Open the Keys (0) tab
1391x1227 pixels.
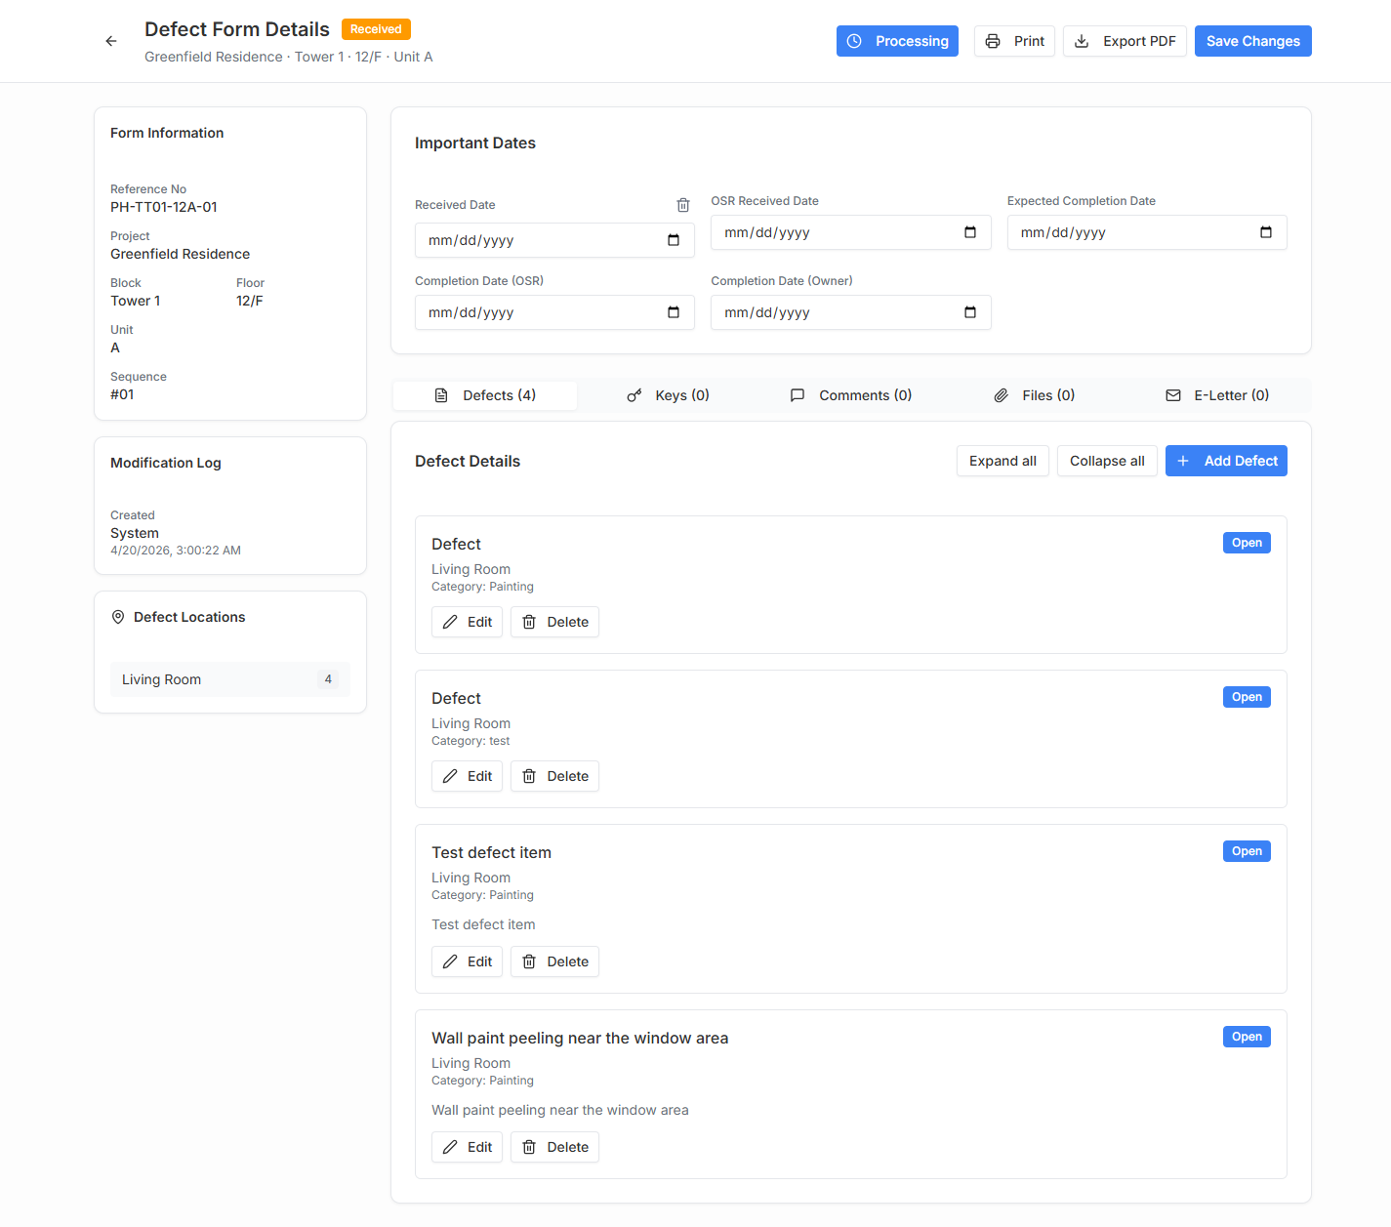point(668,395)
